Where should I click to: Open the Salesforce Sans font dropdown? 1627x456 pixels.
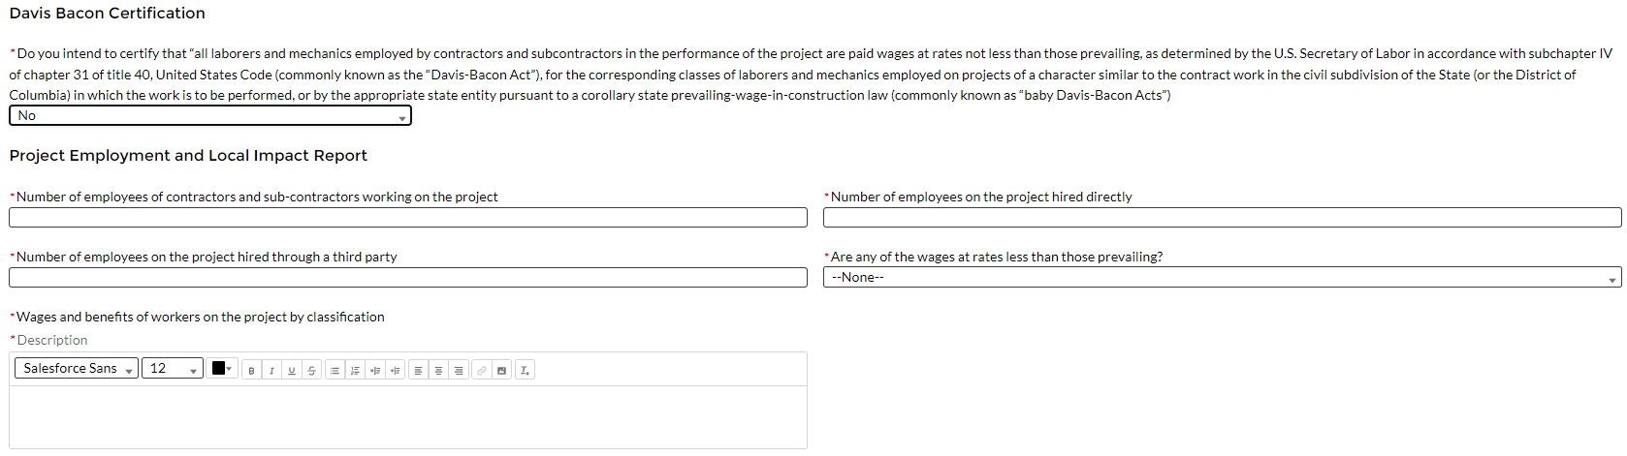point(77,369)
